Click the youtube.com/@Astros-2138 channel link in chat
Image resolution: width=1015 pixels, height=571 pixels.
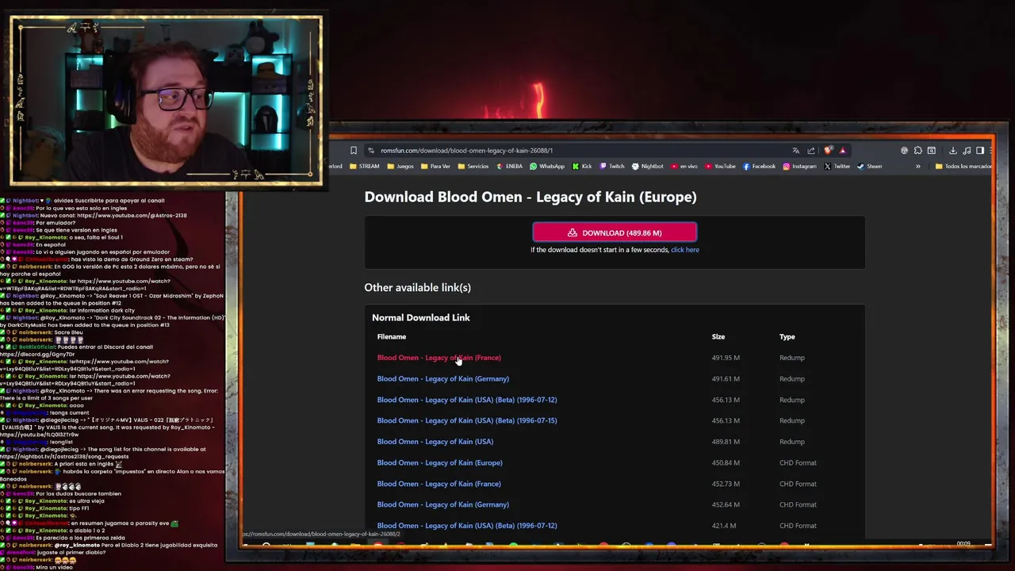(132, 216)
